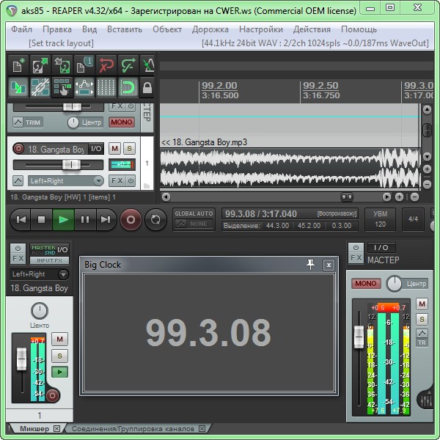
Task: Click the Gangsta Boy track volume fader
Action: [x=71, y=164]
